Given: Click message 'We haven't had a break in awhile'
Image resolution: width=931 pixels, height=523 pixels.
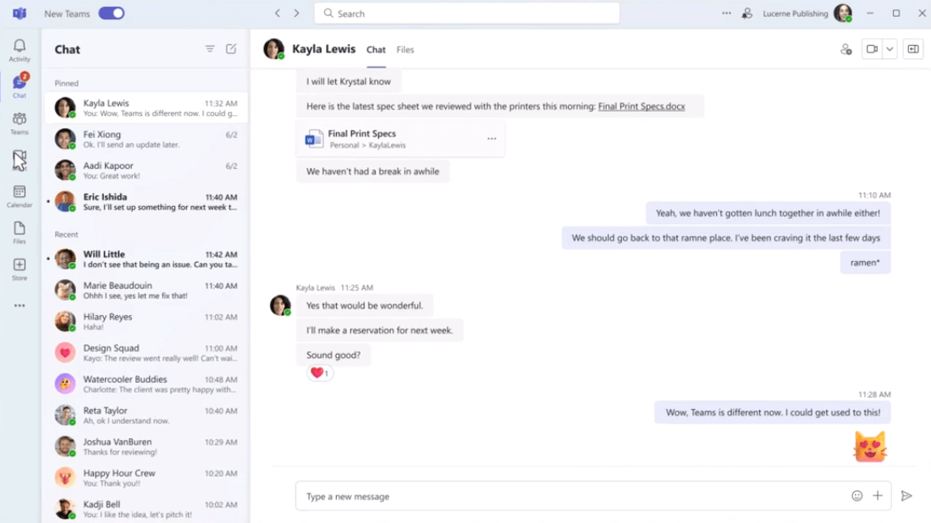Looking at the screenshot, I should click(373, 172).
